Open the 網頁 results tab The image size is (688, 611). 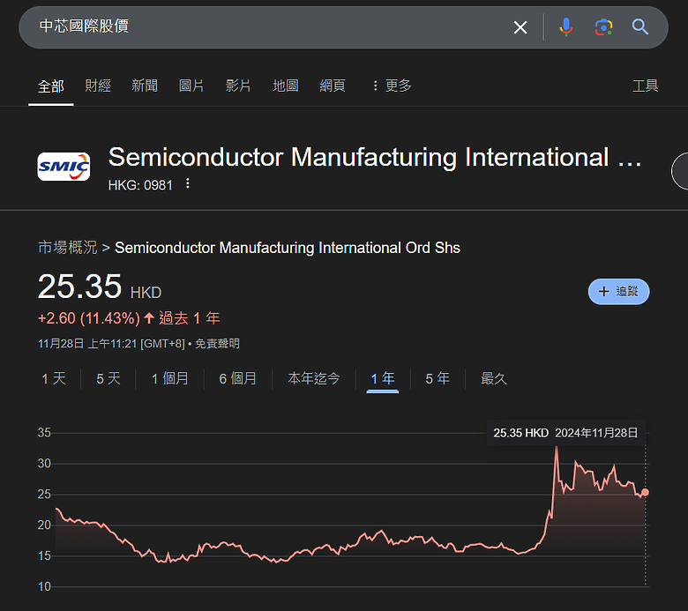[x=333, y=86]
